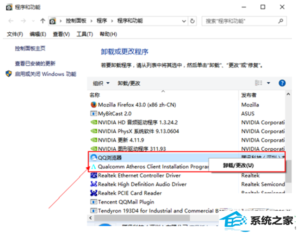Screen dimensions: 297x233
Task: Select 控制面板 in the address breadcrumb
Action: click(76, 21)
